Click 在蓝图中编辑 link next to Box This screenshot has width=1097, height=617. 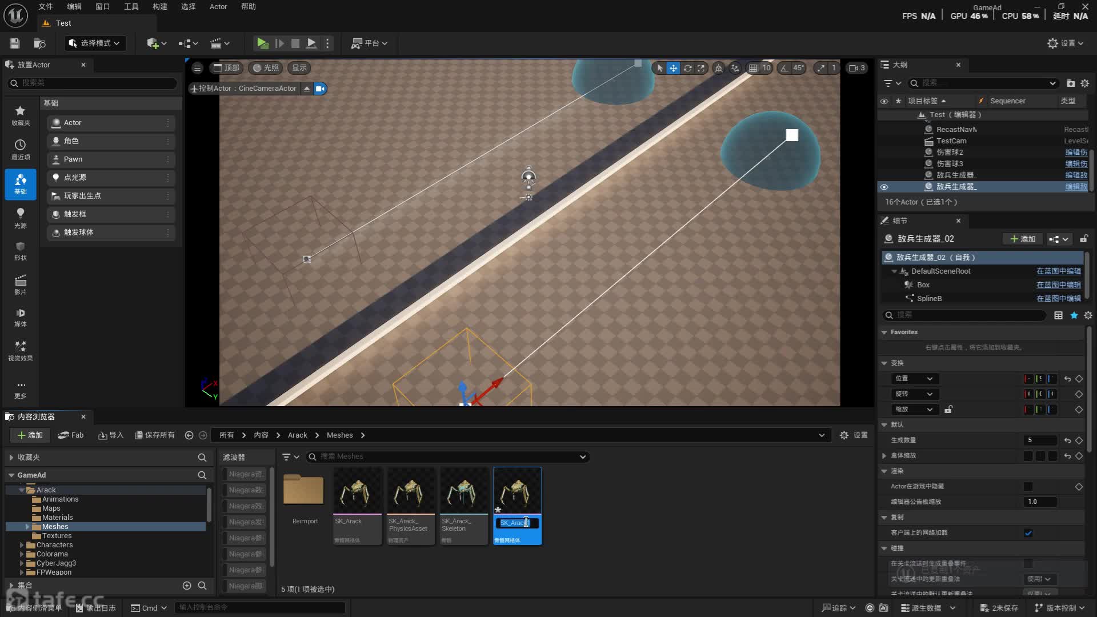1058,285
